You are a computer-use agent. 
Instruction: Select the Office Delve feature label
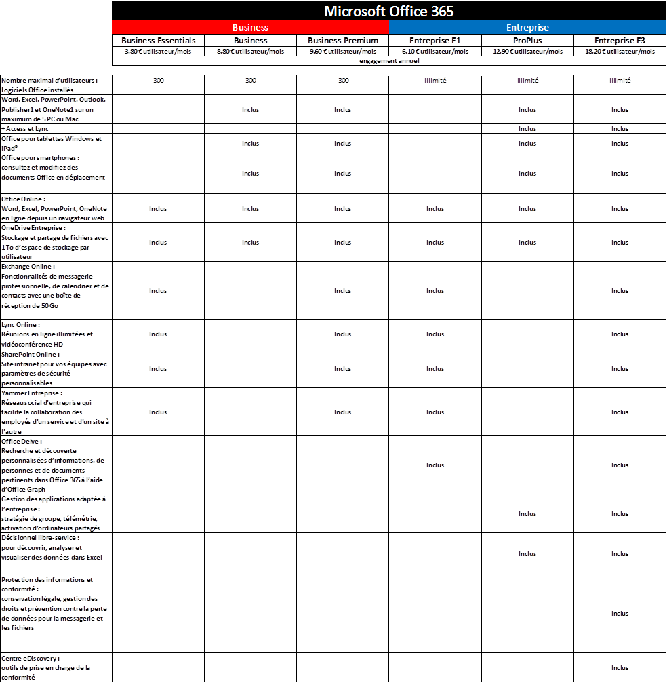(x=22, y=441)
